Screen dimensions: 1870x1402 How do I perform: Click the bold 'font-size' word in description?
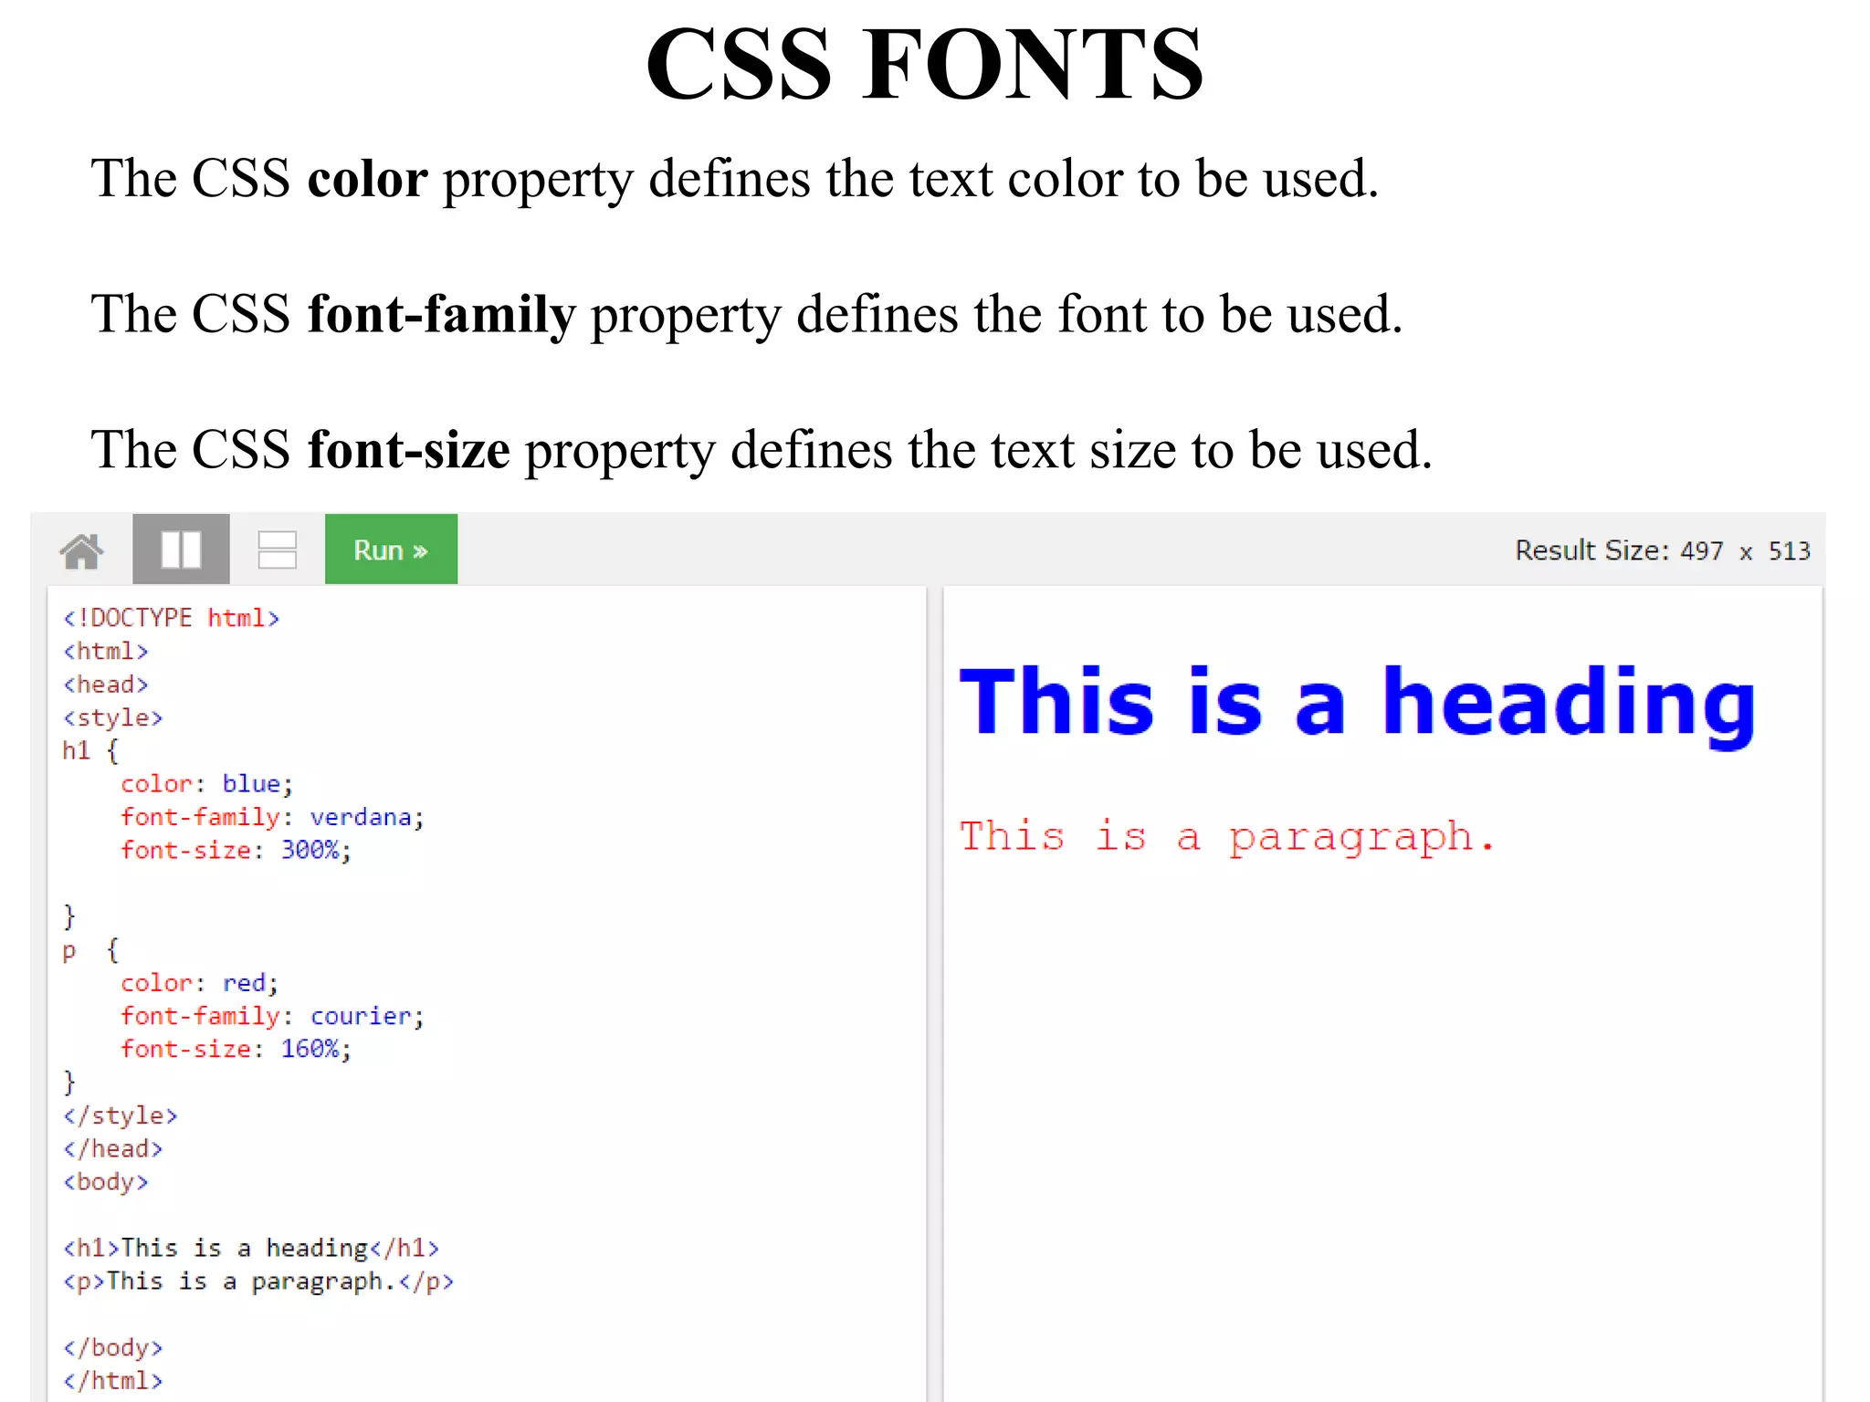[408, 450]
